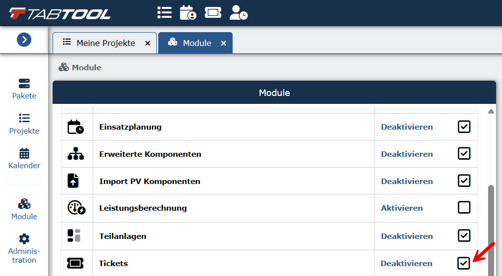Click Deaktivieren for Teilanlagen
This screenshot has height=276, width=502.
407,236
